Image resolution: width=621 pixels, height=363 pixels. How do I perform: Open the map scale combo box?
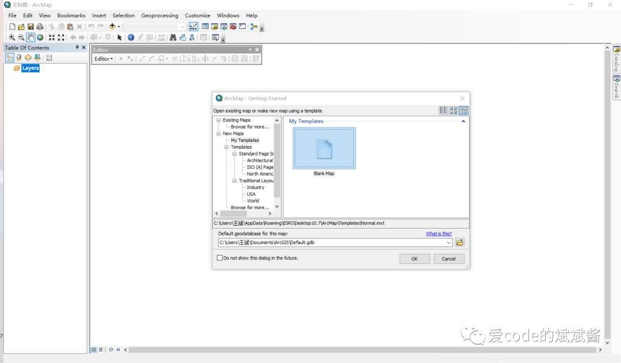[155, 26]
